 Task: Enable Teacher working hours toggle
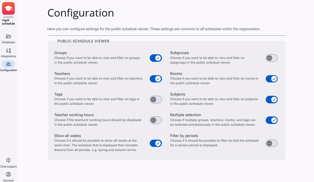[x=156, y=120]
